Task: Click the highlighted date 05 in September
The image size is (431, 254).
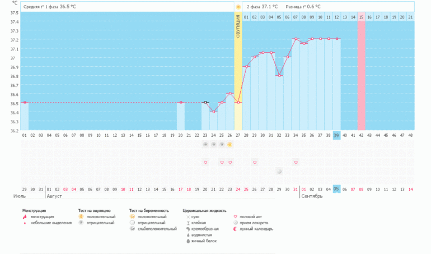Action: coord(336,189)
